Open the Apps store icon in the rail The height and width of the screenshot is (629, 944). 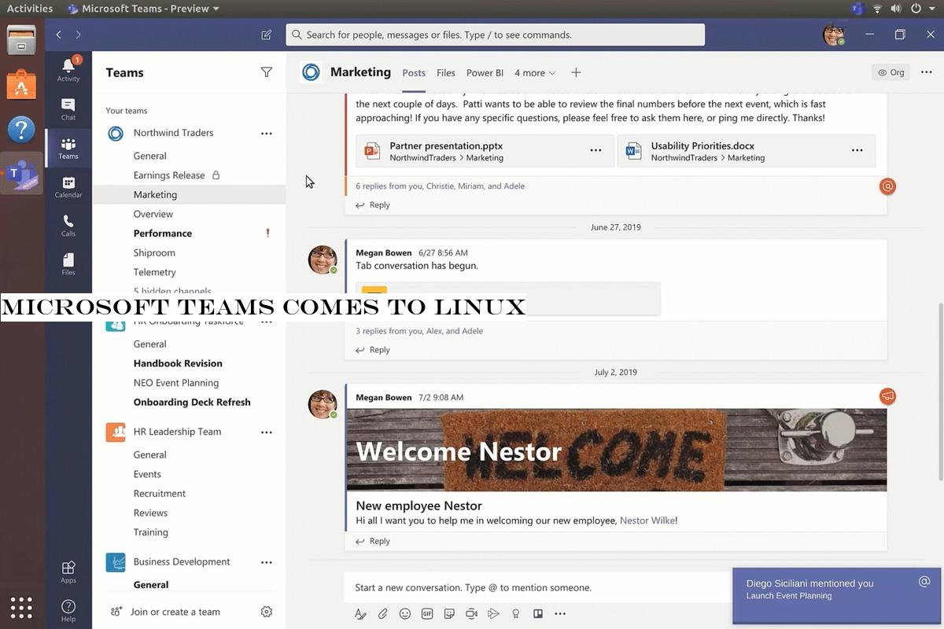[68, 572]
